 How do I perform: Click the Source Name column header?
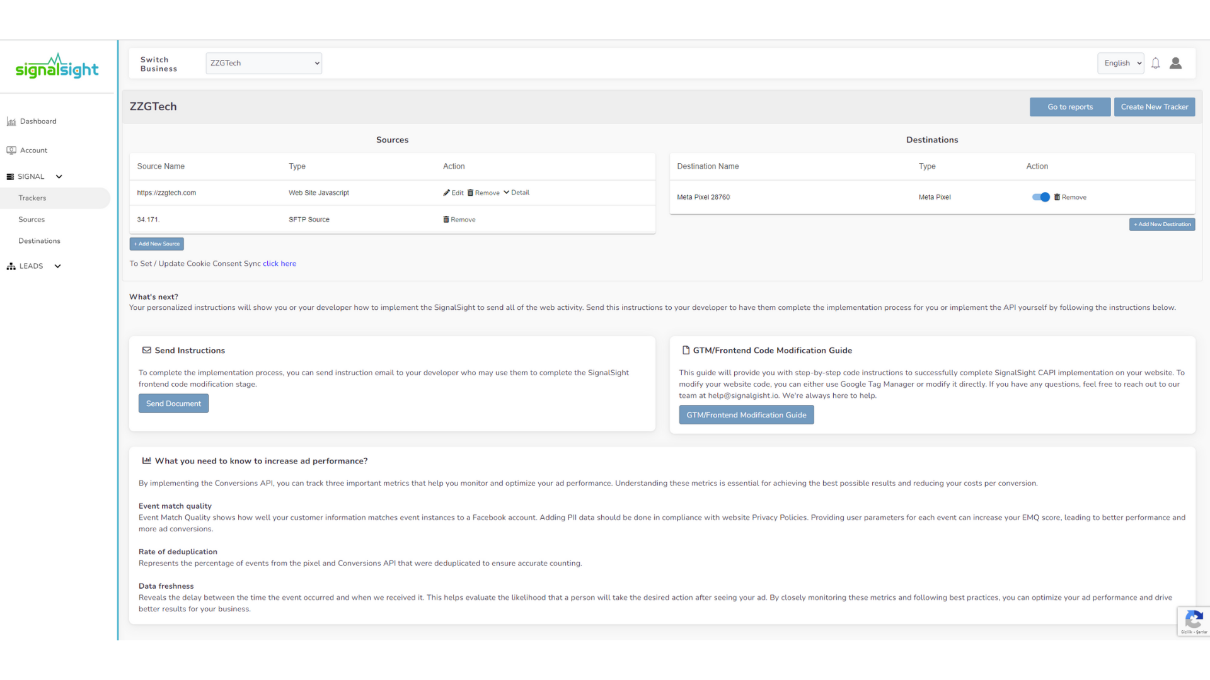click(x=161, y=166)
